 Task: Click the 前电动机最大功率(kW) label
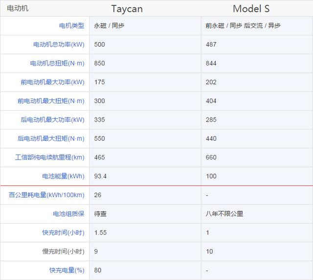click(53, 82)
